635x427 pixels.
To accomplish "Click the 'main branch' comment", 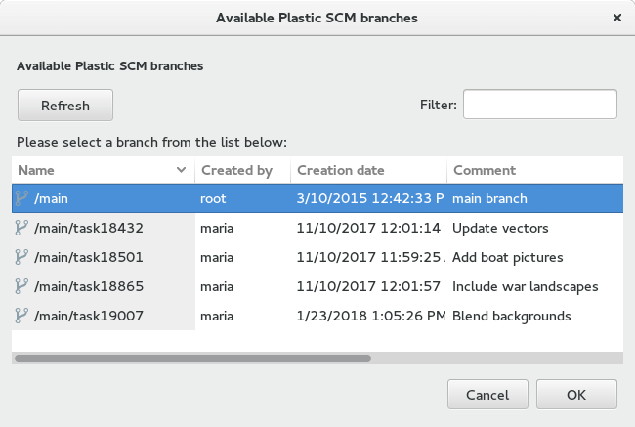I will [x=489, y=199].
